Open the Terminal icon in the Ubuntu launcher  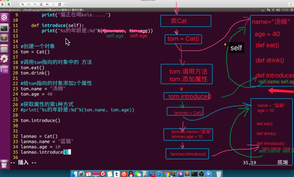pos(4,28)
